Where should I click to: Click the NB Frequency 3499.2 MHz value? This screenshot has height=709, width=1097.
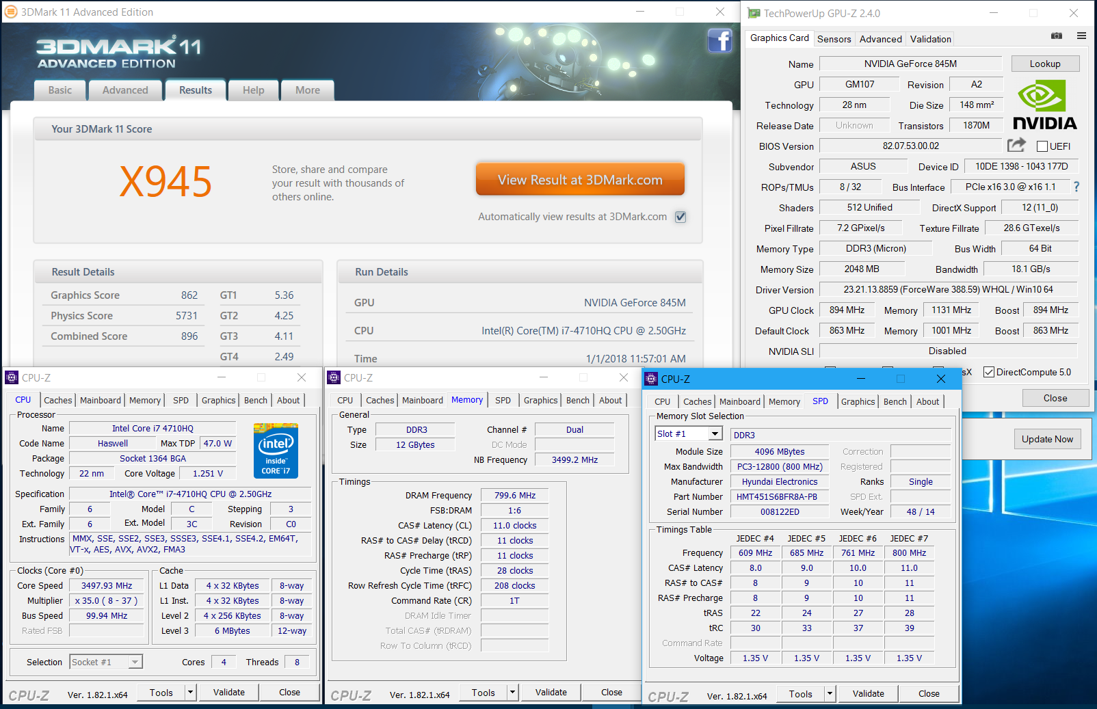[x=574, y=460]
